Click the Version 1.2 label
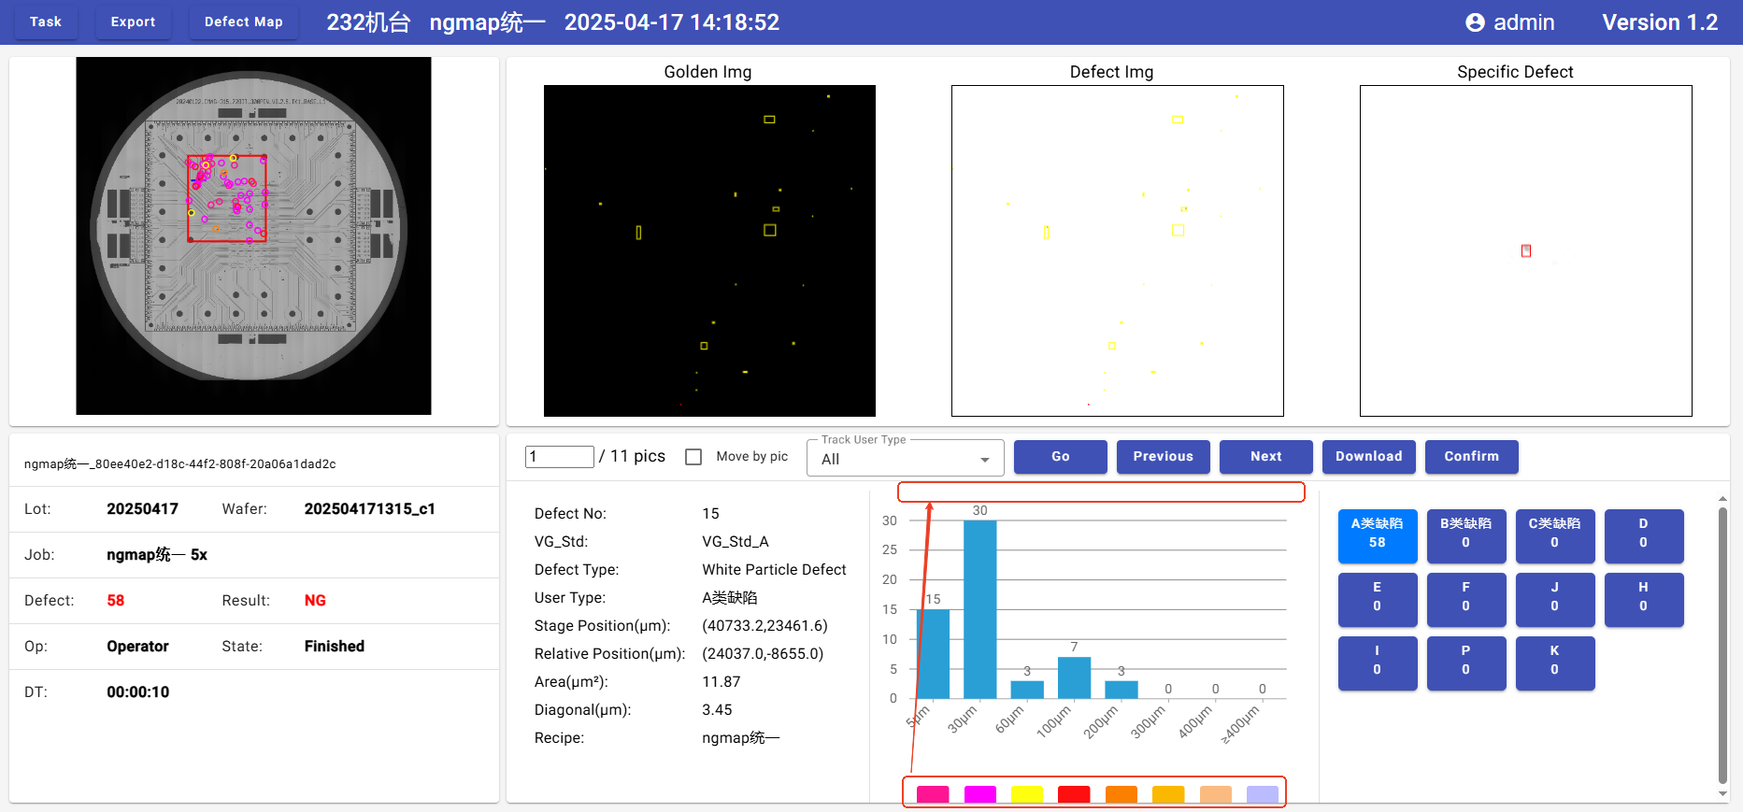The height and width of the screenshot is (812, 1743). 1660,22
